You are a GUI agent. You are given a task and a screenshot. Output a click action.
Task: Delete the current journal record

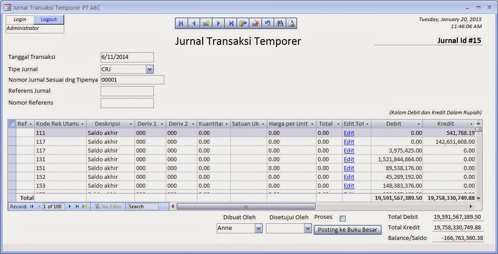point(256,23)
